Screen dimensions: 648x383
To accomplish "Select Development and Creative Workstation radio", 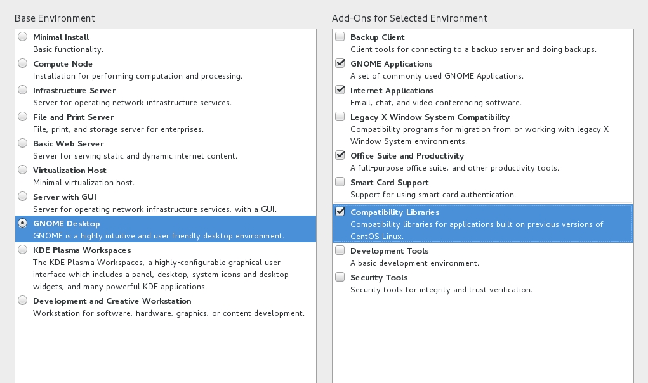I will tap(23, 301).
